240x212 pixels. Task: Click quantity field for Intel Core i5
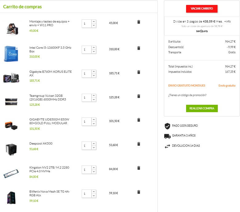click(87, 50)
